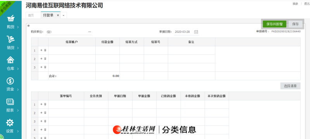Delete settlement account row 2 with trash icon
This screenshot has width=310, height=139.
[45, 59]
